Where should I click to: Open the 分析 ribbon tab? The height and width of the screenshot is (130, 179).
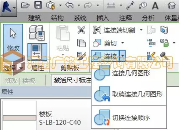148,18
